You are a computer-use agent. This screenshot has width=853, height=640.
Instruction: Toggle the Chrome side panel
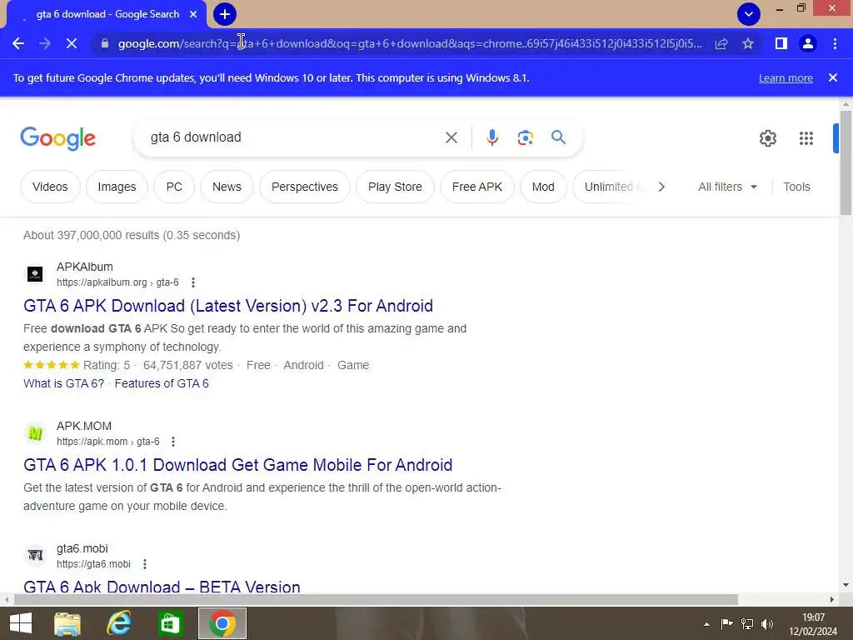tap(781, 43)
